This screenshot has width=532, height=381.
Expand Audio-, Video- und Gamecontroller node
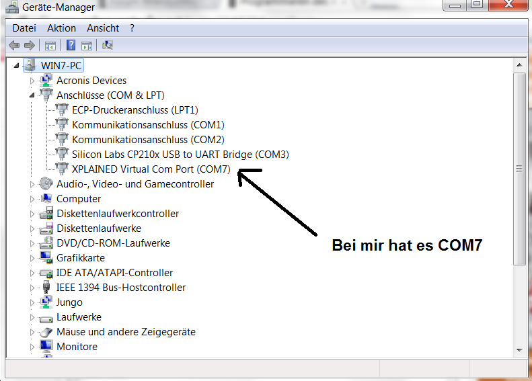pos(32,184)
